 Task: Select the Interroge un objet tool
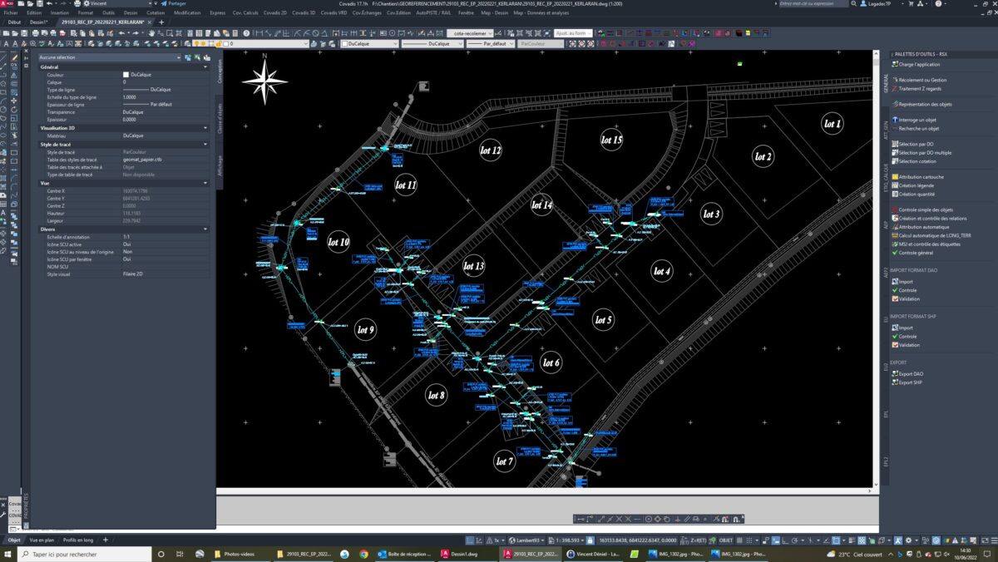point(918,120)
